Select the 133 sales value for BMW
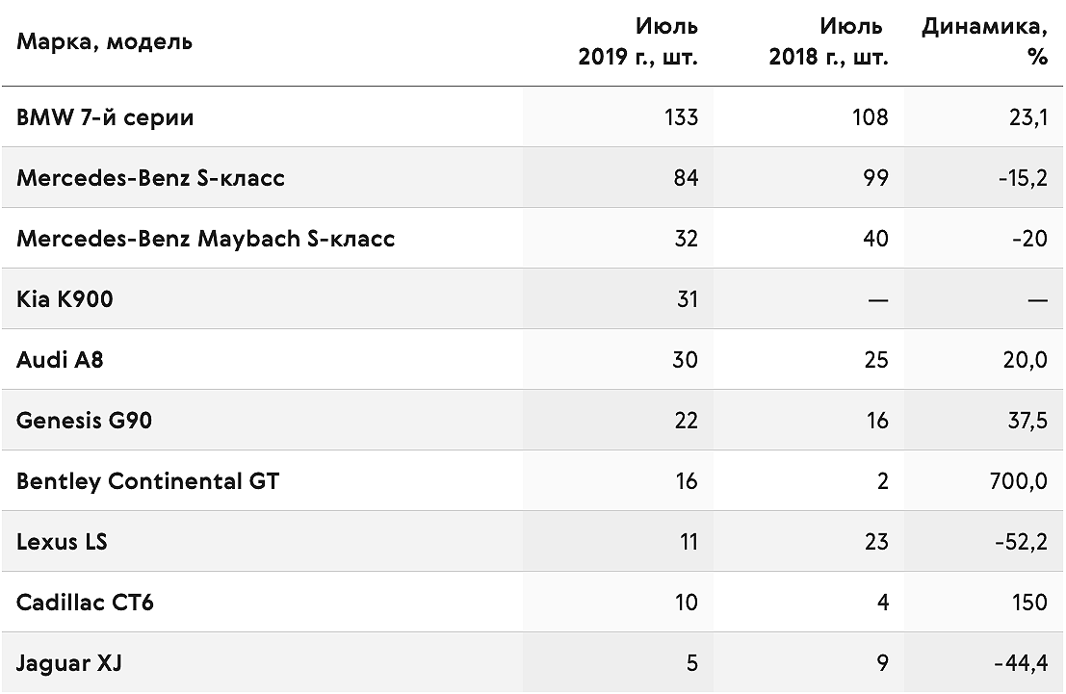This screenshot has width=1066, height=694. tap(681, 117)
